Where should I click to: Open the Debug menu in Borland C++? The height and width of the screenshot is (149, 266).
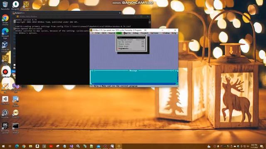point(135,33)
